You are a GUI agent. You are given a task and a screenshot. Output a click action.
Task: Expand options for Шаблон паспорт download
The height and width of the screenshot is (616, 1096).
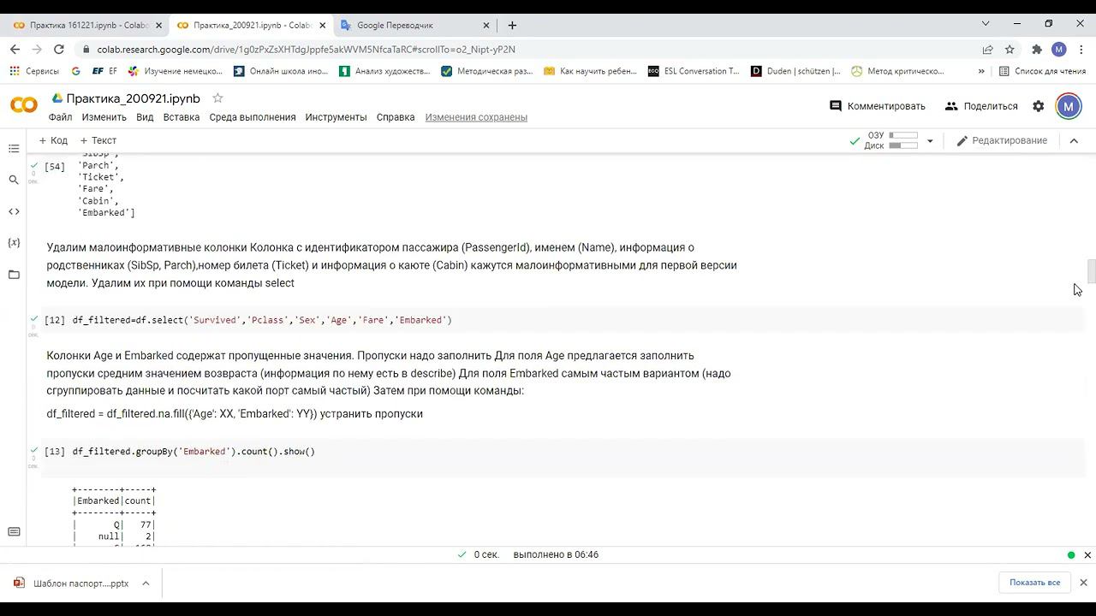pyautogui.click(x=146, y=583)
